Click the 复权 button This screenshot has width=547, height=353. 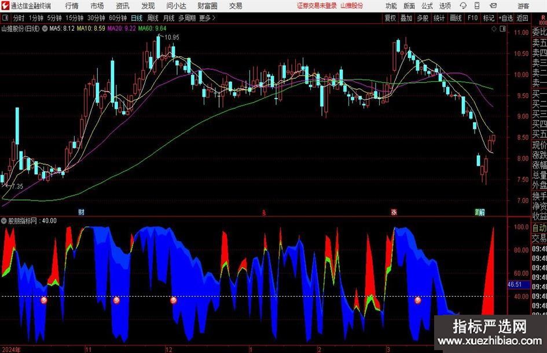pos(390,18)
